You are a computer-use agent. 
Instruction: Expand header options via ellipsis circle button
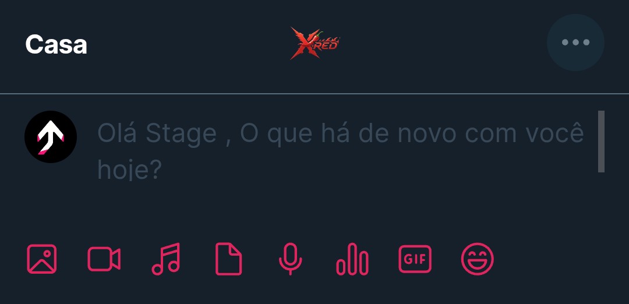[575, 43]
